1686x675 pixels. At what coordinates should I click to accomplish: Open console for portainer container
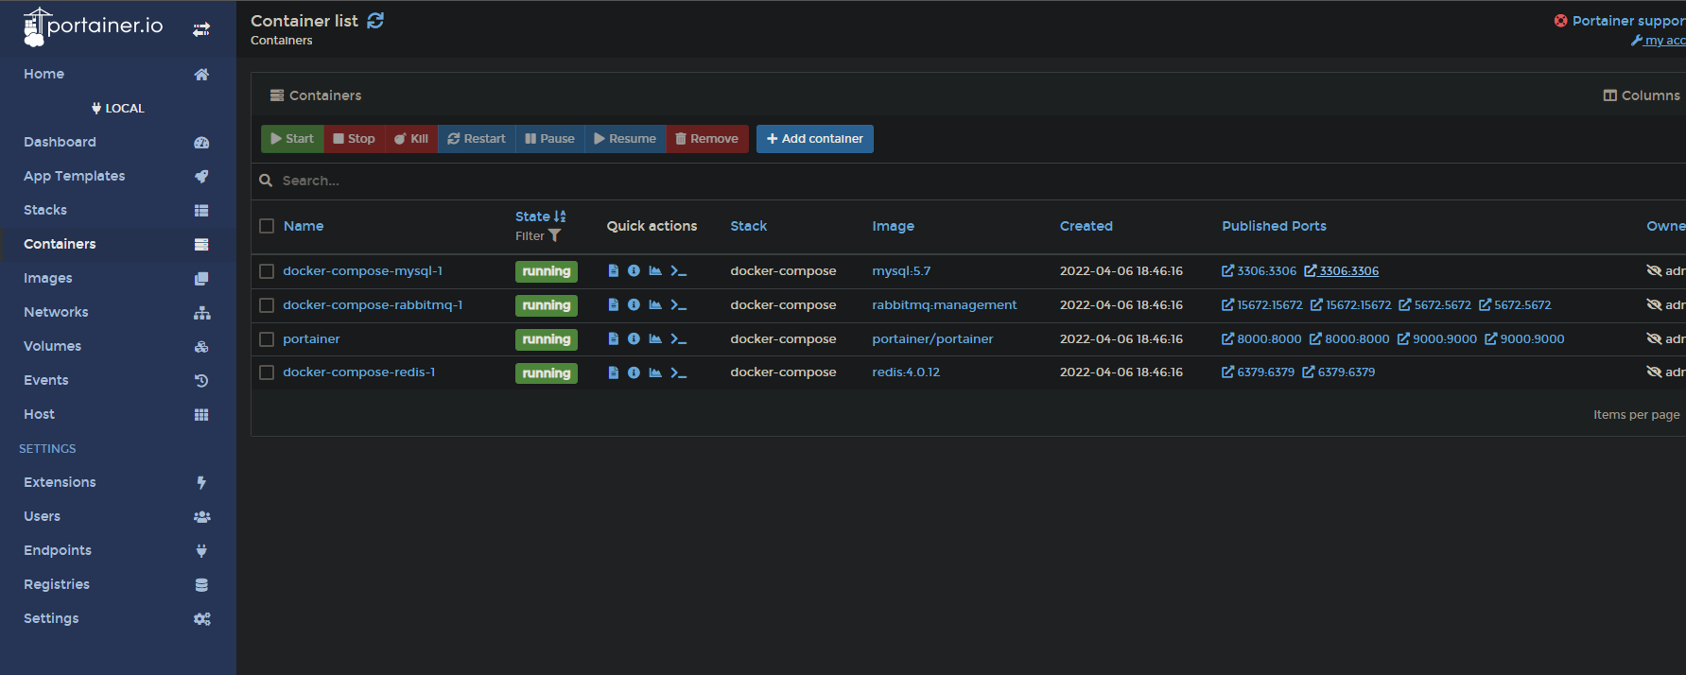tap(678, 339)
